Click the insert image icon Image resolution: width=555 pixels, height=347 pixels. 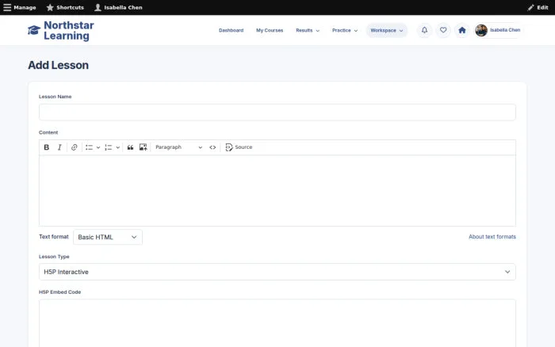click(143, 147)
